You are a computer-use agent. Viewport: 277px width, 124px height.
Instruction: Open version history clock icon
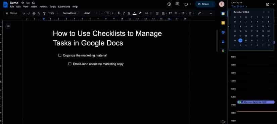[x=169, y=4]
